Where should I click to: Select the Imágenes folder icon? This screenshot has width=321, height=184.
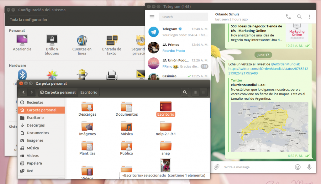click(x=87, y=126)
